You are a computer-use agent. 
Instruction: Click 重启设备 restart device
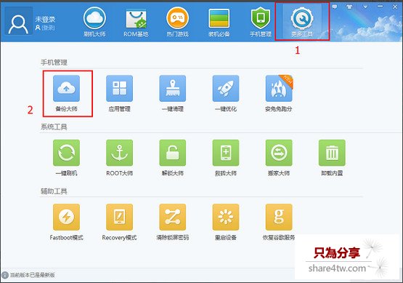pyautogui.click(x=226, y=217)
